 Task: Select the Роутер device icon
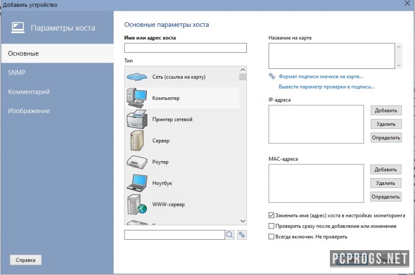(137, 162)
